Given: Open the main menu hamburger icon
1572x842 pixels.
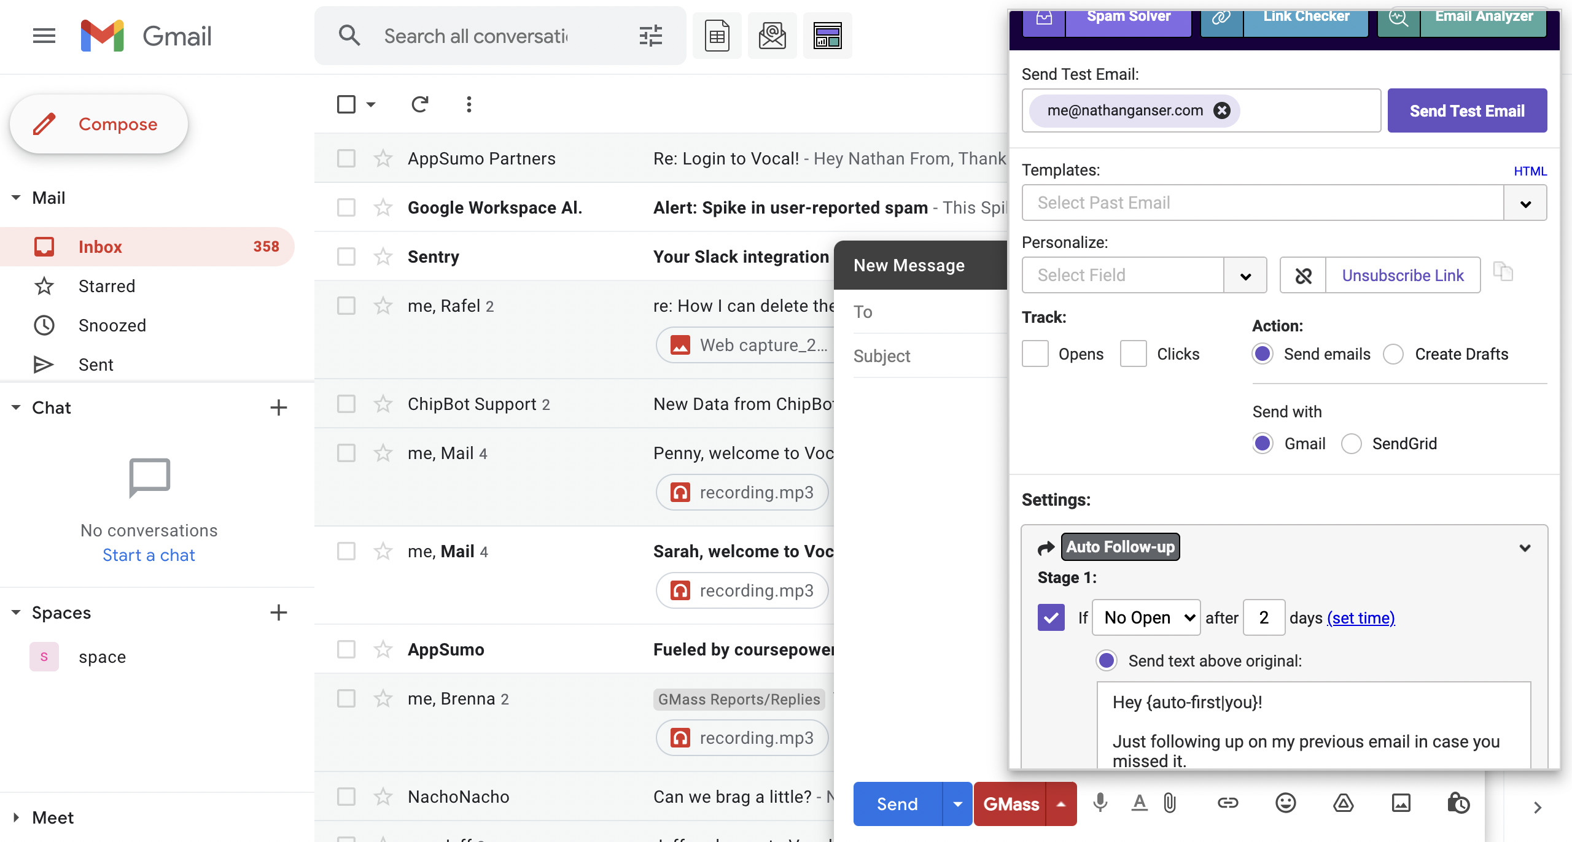Looking at the screenshot, I should tap(44, 36).
